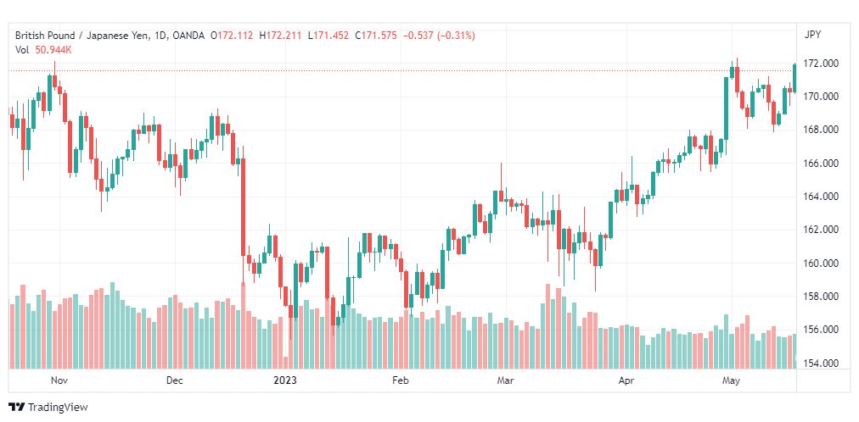
Task: Click the TradingView logo icon
Action: 17,408
